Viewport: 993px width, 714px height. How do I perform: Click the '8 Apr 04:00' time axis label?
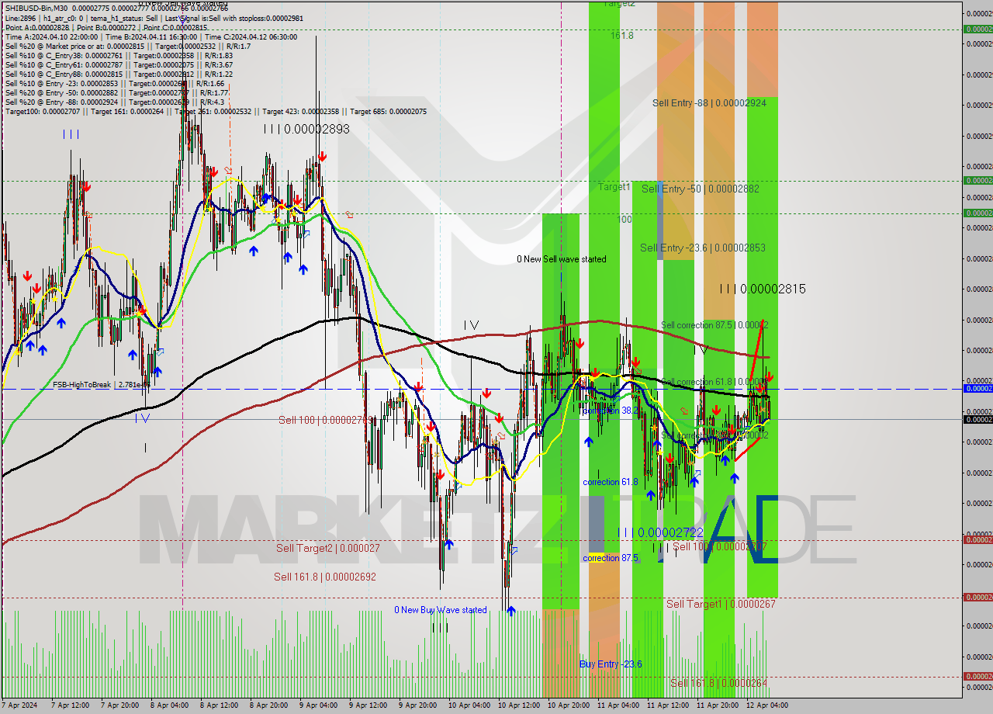pyautogui.click(x=168, y=705)
